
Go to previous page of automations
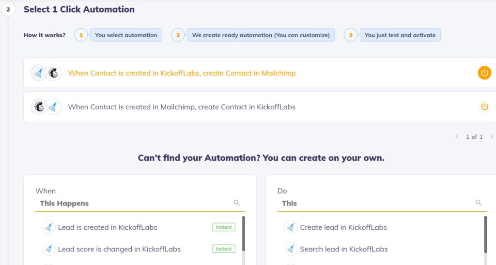pyautogui.click(x=457, y=136)
